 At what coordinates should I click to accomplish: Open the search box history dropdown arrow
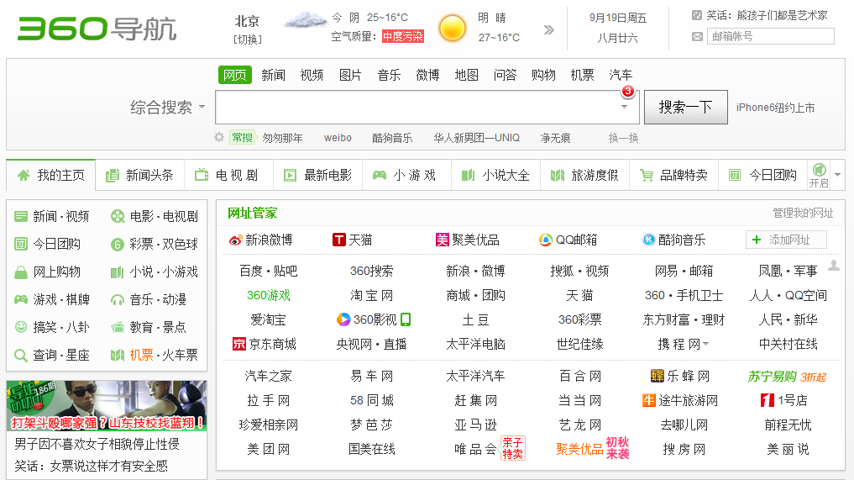624,107
